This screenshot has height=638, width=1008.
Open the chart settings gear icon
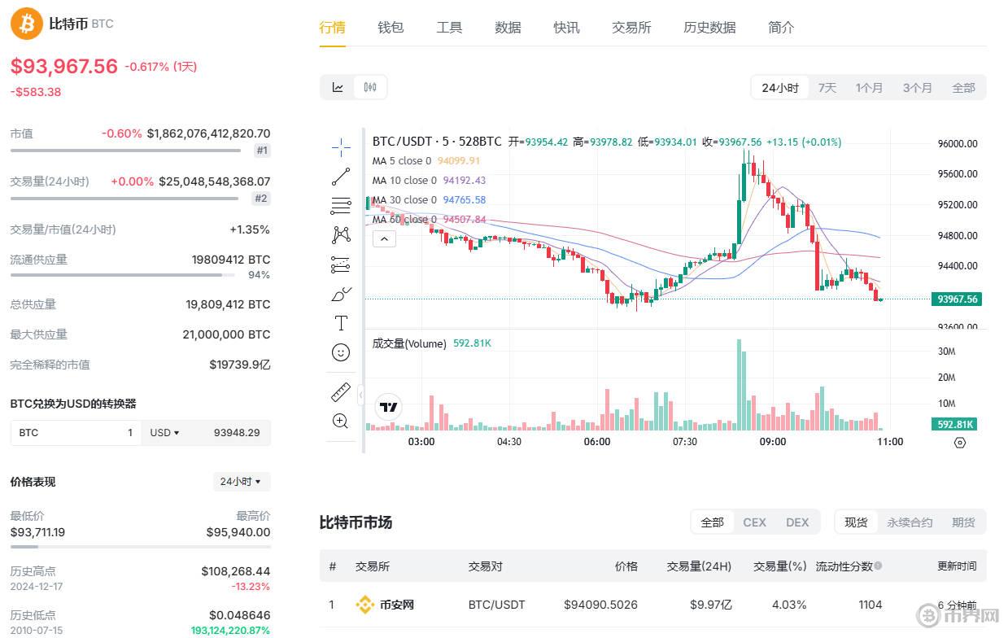tap(959, 443)
